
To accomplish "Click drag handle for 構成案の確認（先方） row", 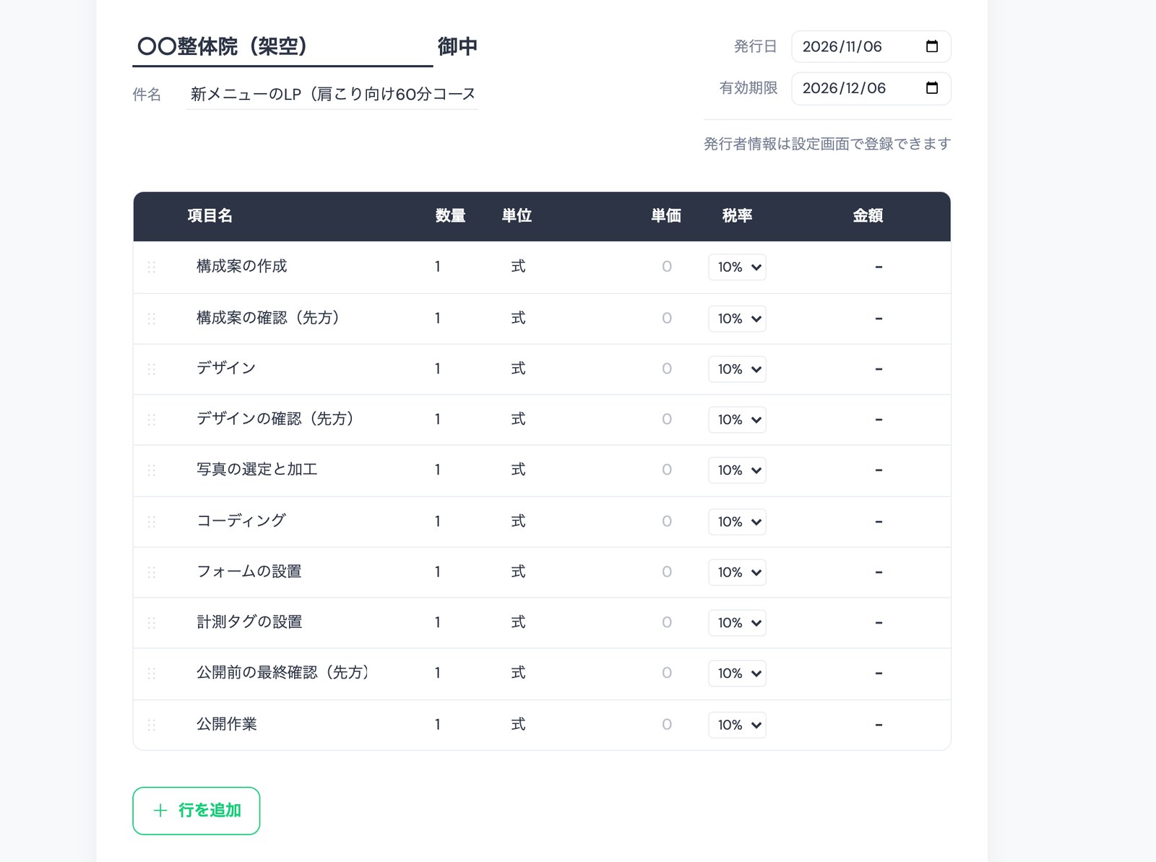I will pos(152,319).
